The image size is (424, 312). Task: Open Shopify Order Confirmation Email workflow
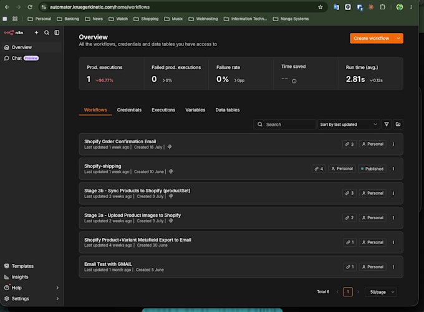pos(241,144)
